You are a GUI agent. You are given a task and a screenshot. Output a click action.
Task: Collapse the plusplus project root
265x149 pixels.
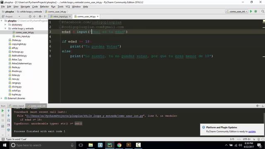2,21
